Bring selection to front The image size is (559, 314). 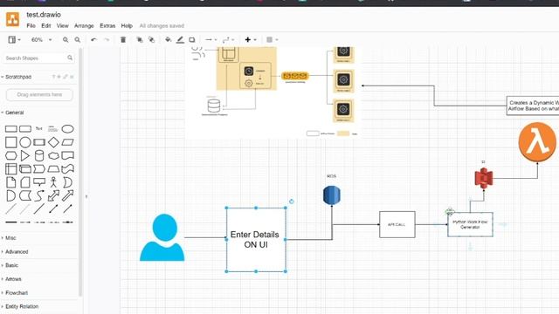140,39
